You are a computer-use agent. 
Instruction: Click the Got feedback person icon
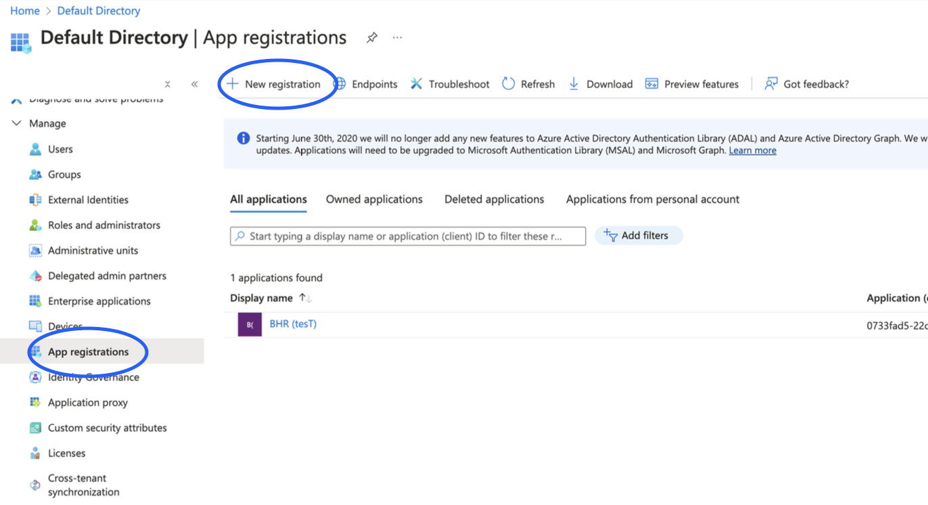[x=771, y=84]
